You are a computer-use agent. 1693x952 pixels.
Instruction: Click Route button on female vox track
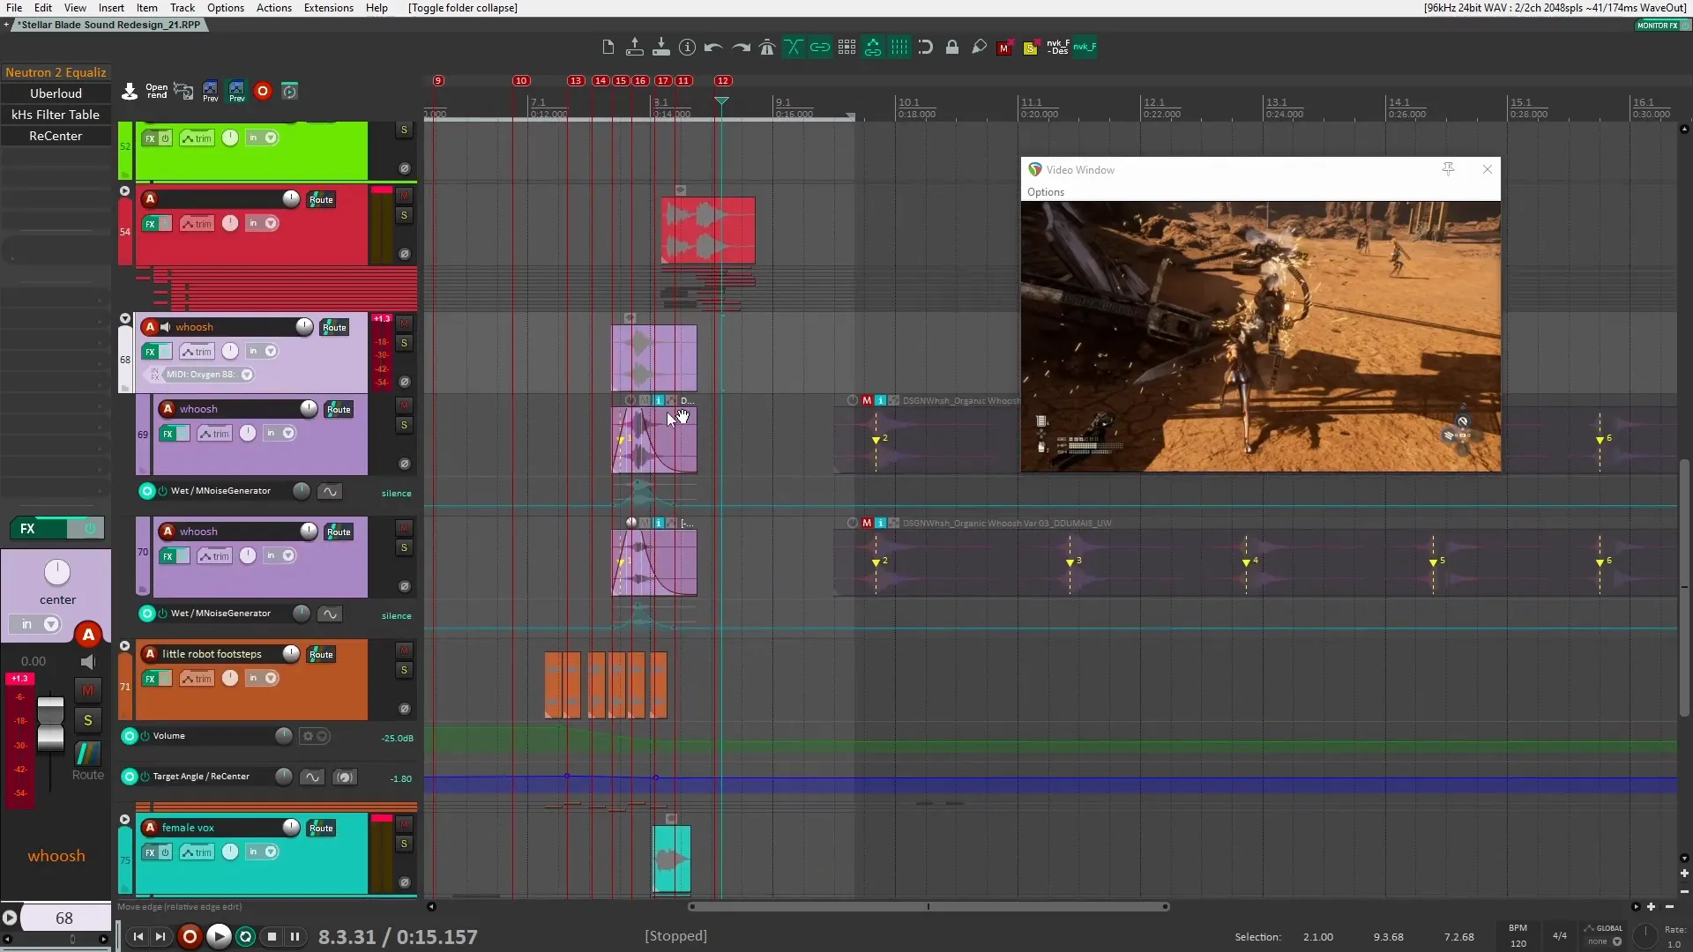(321, 828)
